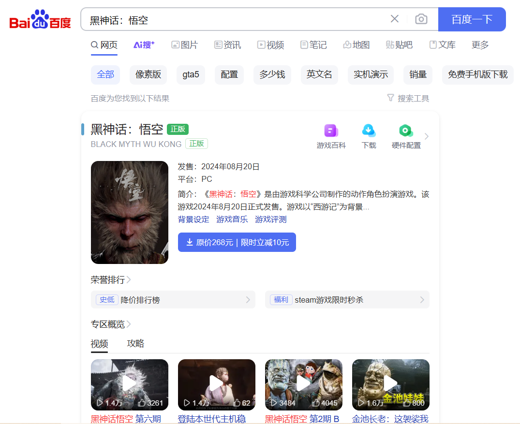
Task: Open the 笔记 tab
Action: pos(313,45)
